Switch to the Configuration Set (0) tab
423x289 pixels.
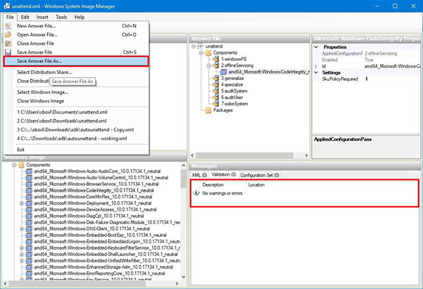click(x=260, y=175)
